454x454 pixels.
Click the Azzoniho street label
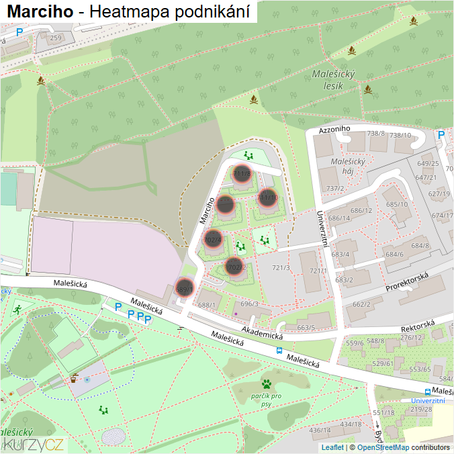[x=334, y=130]
